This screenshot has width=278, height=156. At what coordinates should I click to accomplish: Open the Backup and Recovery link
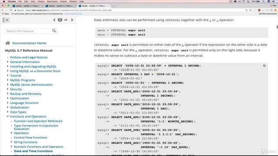point(26,94)
